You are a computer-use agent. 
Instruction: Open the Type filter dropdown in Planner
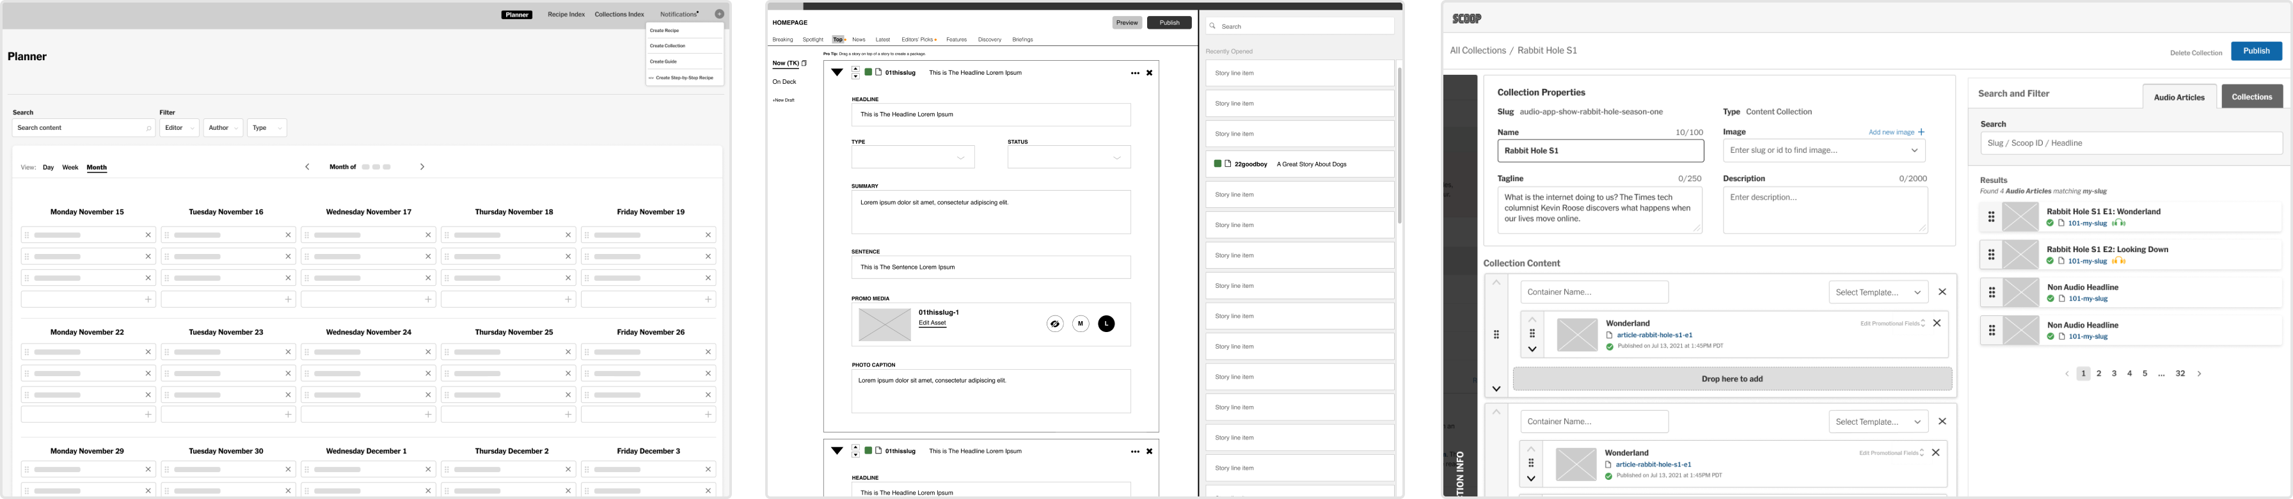point(267,128)
